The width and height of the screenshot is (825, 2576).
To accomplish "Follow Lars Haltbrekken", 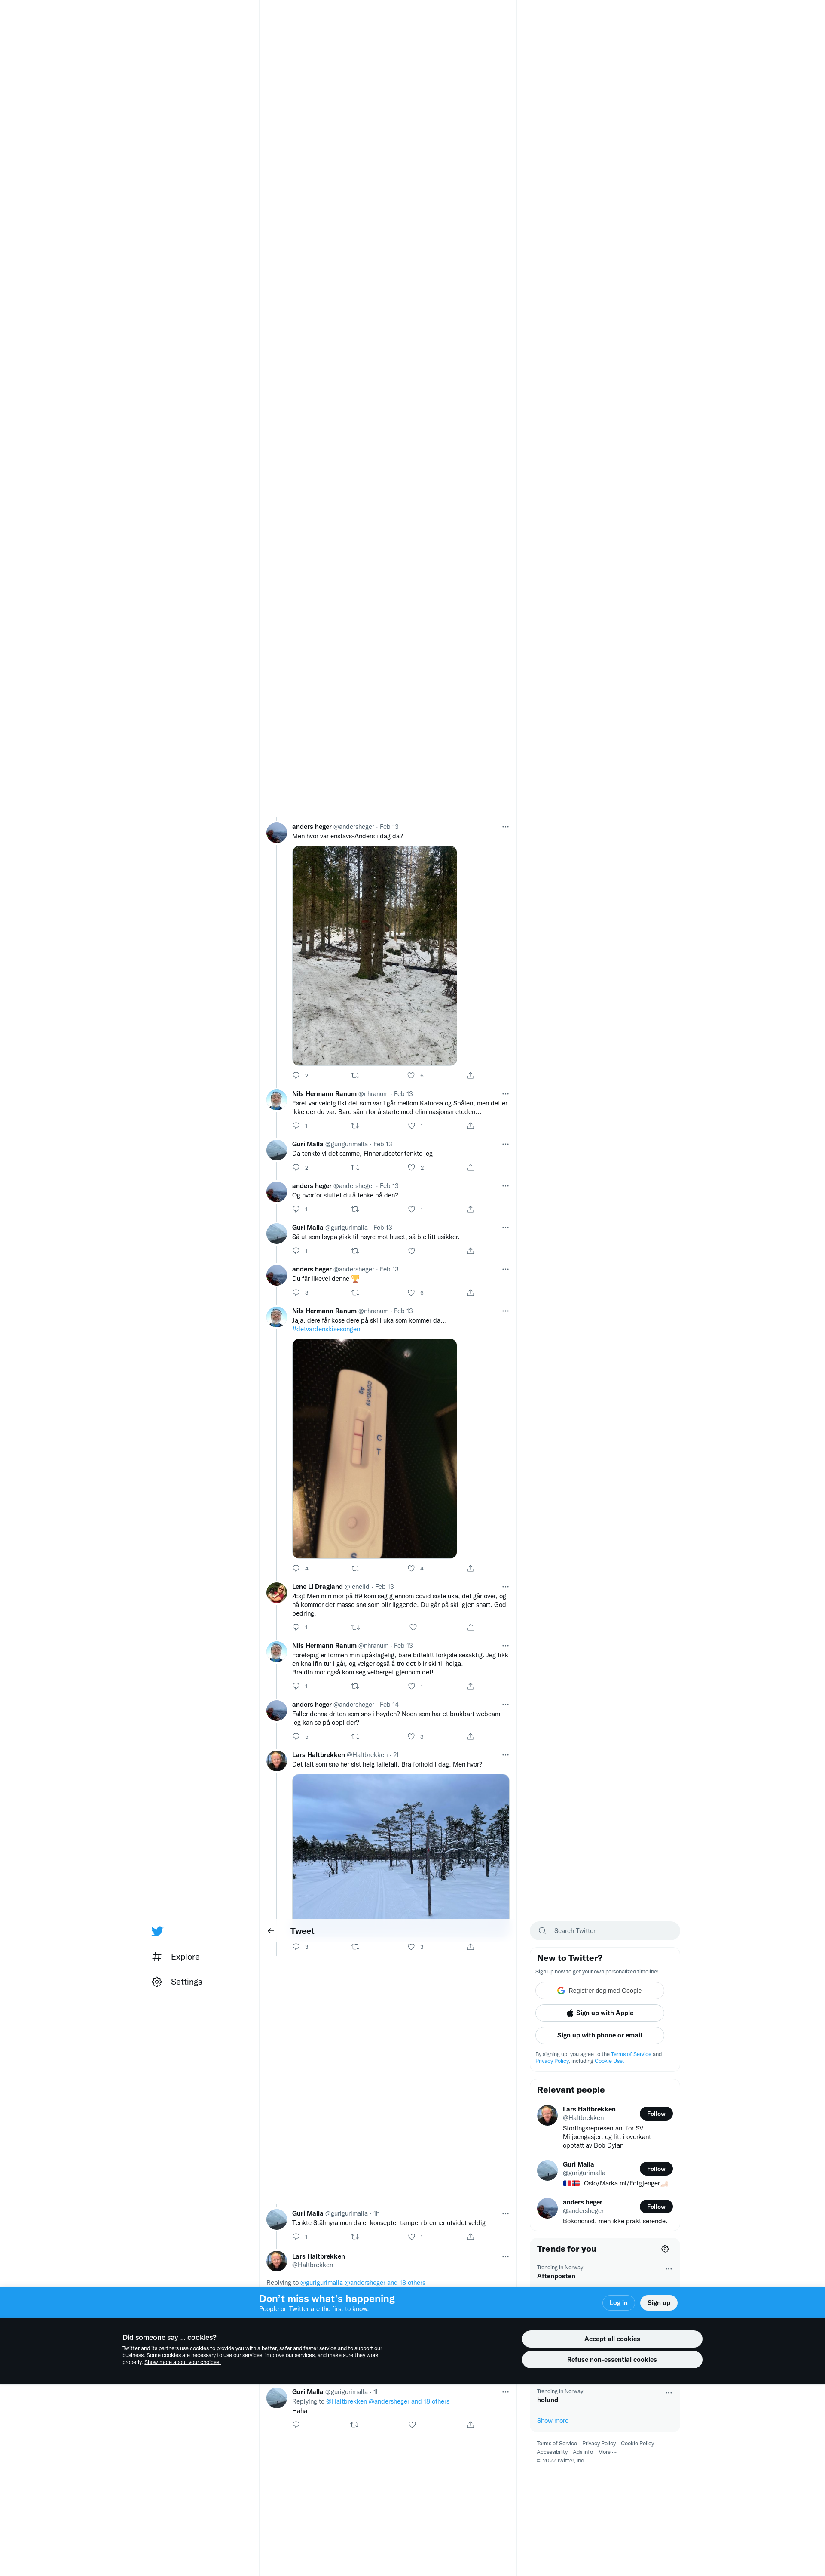I will coord(656,2114).
